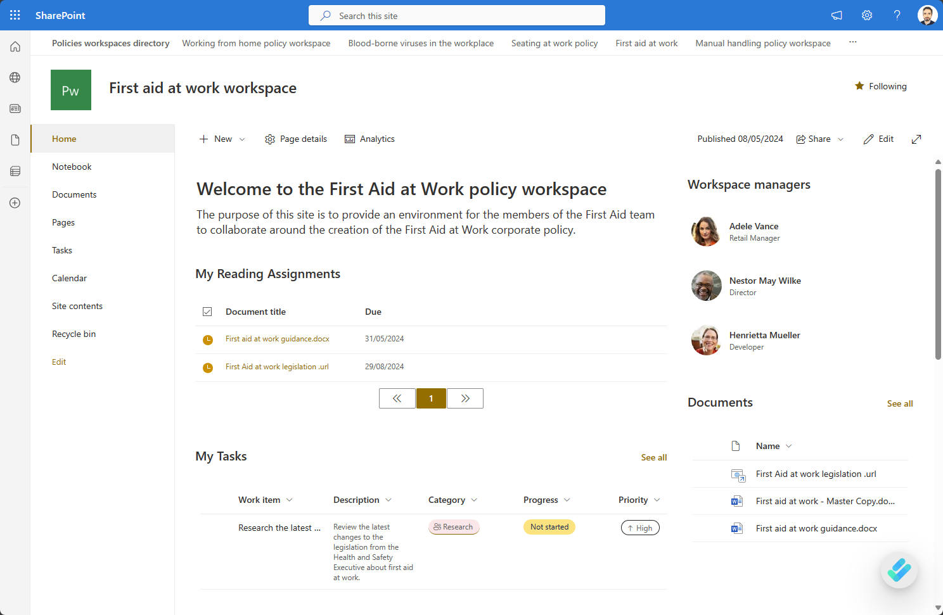Select the Home icon in left rail
The height and width of the screenshot is (615, 943).
pos(15,46)
